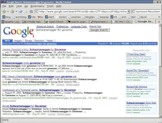Screen dimensions: 162x123
Task: Open the mt bookmark
Action: click(x=114, y=17)
